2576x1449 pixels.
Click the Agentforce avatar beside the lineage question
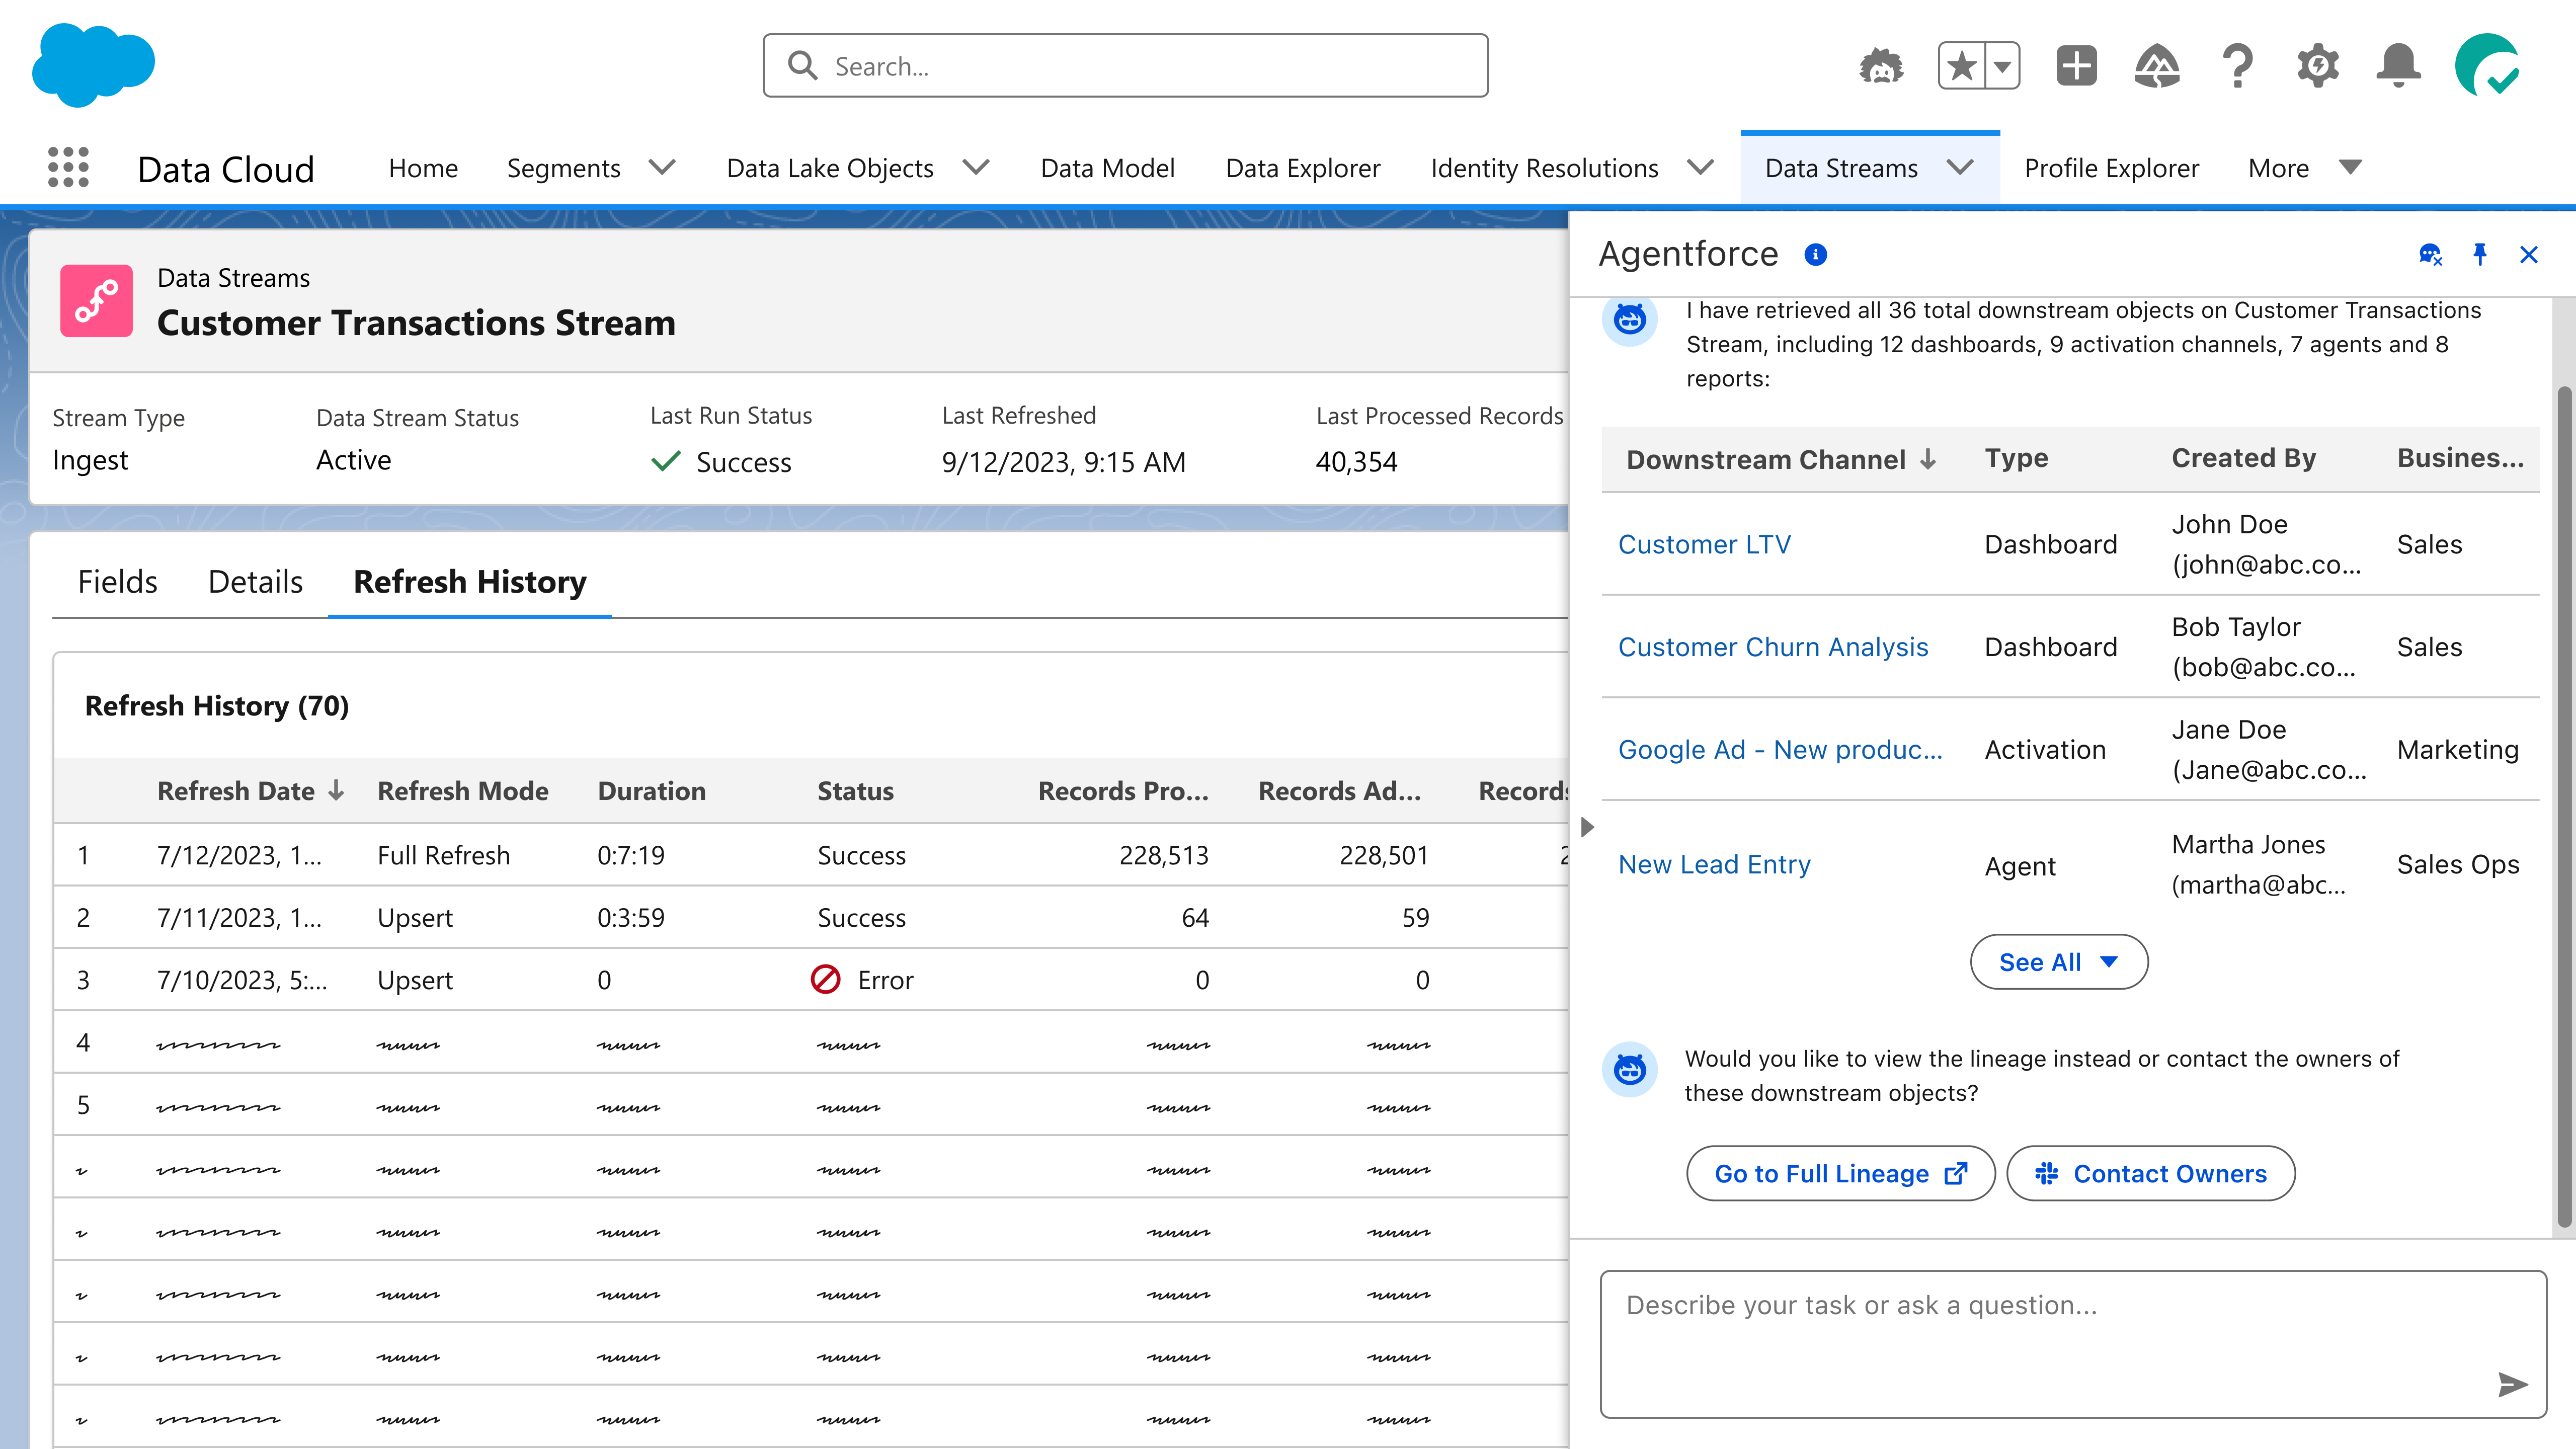1630,1069
